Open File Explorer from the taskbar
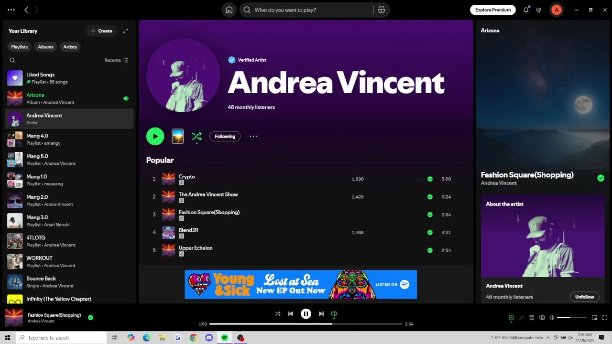612x344 pixels. click(x=162, y=338)
